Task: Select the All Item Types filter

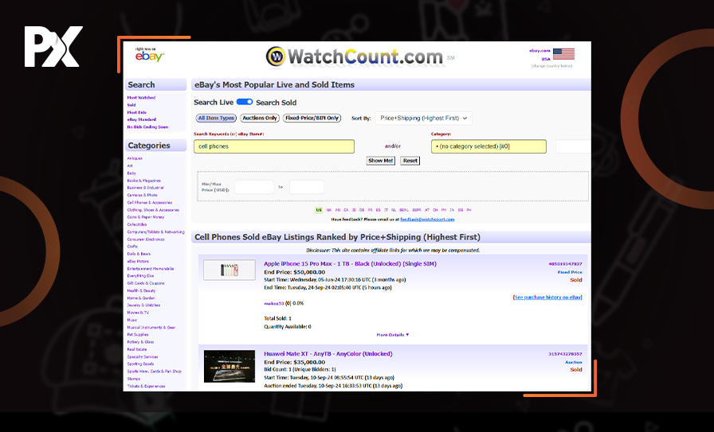Action: 217,119
